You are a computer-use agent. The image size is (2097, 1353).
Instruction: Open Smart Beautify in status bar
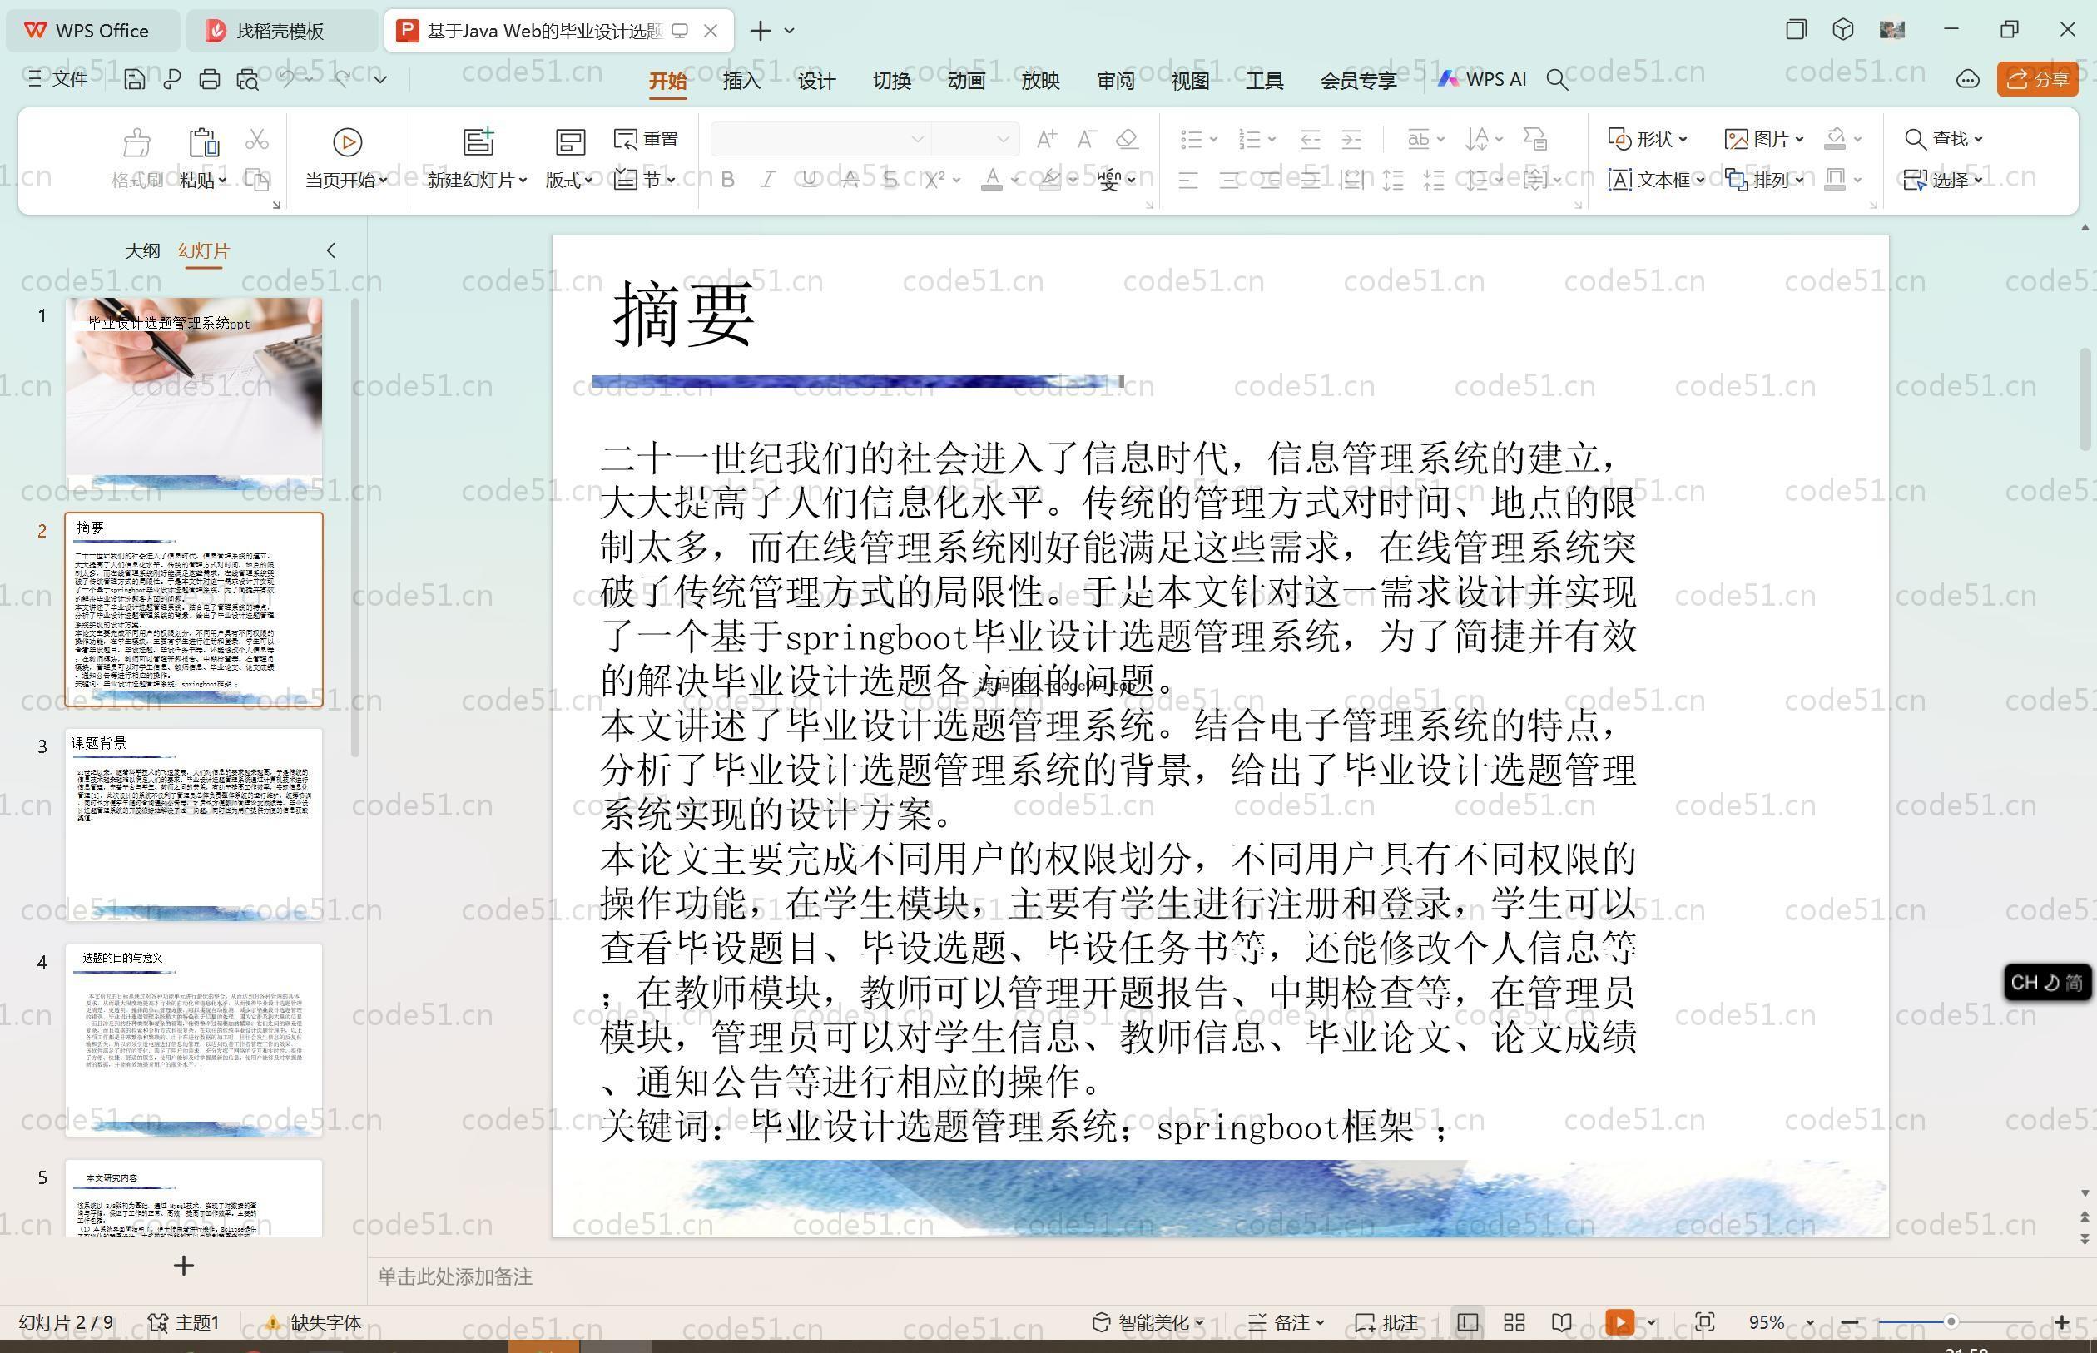click(x=1148, y=1322)
